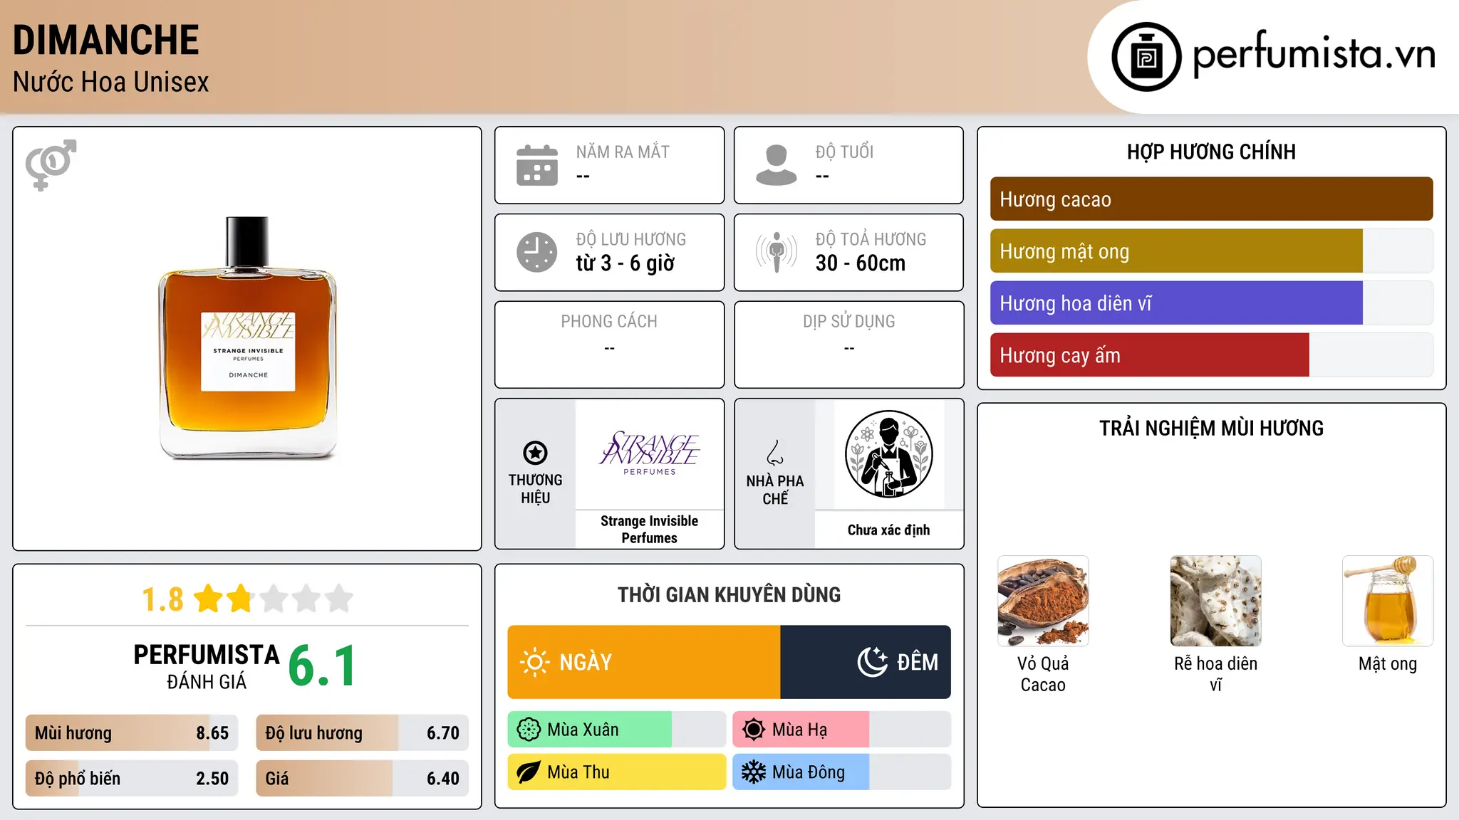Open the Mật ong honey jar image

coord(1388,601)
